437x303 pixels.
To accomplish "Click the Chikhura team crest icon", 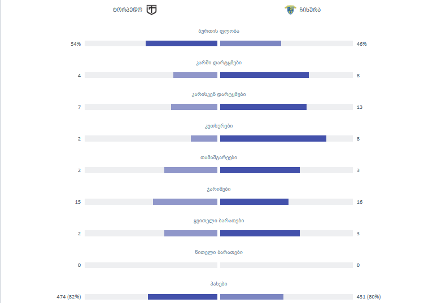I will (x=290, y=10).
